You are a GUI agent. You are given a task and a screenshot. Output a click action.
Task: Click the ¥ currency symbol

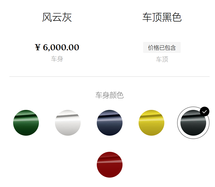tap(38, 47)
